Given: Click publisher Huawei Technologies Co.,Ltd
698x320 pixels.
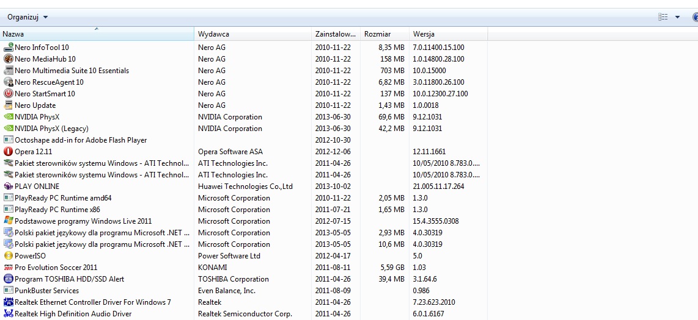Looking at the screenshot, I should pos(246,187).
